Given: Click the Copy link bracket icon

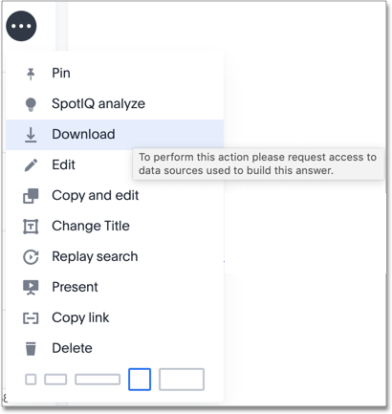Looking at the screenshot, I should point(31,318).
